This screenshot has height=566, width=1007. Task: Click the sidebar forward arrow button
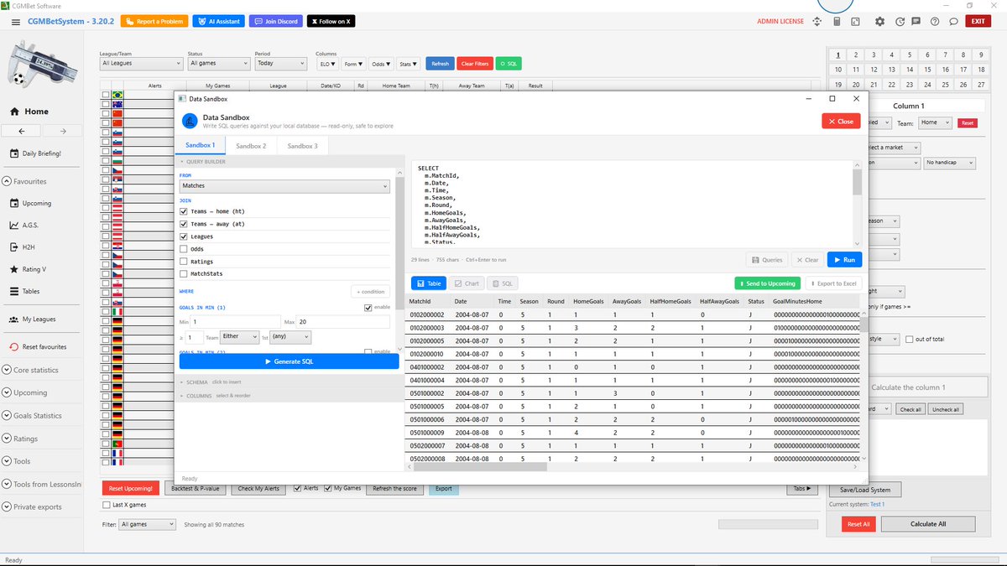tap(62, 131)
